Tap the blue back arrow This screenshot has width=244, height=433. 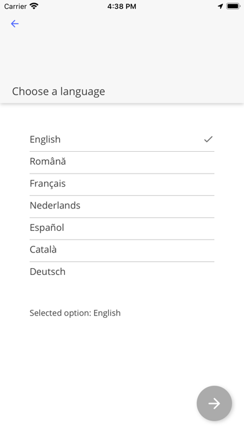point(15,24)
